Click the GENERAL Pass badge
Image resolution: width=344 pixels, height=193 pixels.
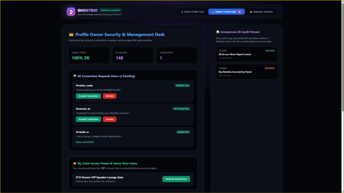coord(182,86)
